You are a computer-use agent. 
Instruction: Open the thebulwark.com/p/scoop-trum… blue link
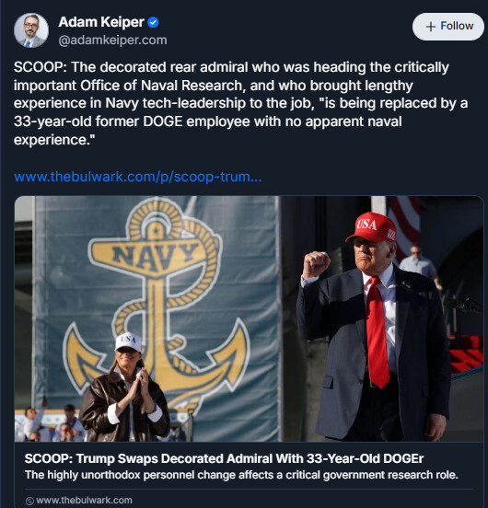tap(138, 177)
